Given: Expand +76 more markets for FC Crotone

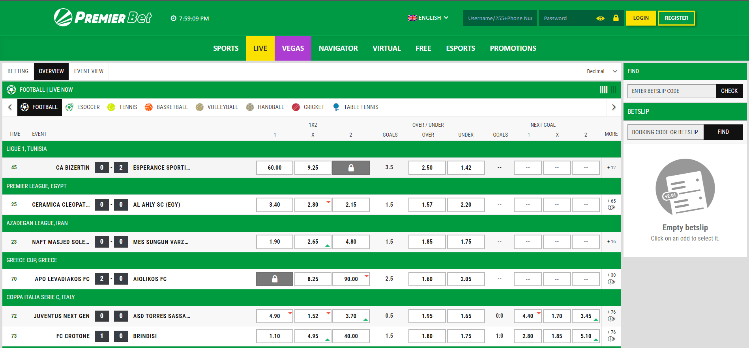Looking at the screenshot, I should 611,332.
